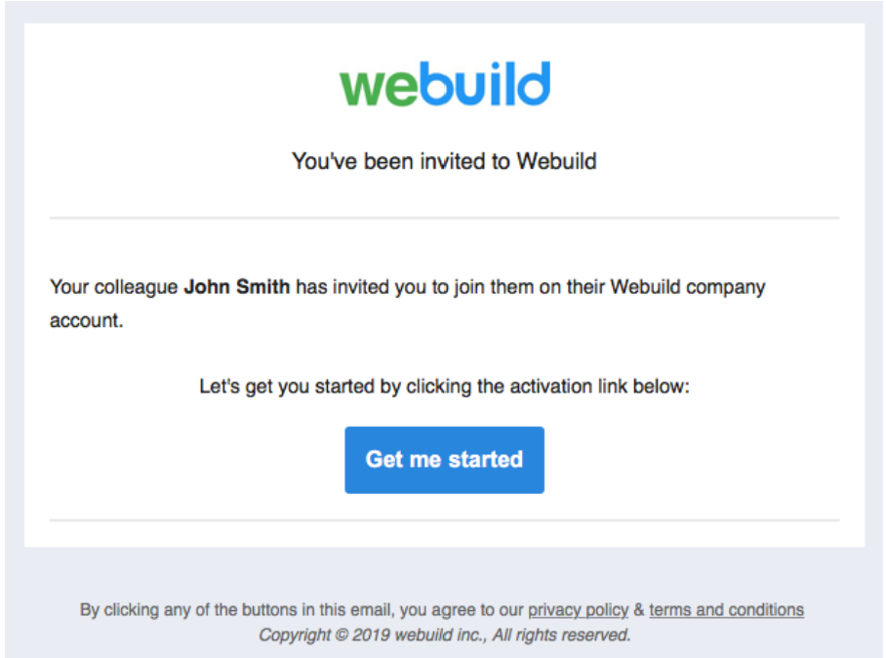Image resolution: width=886 pixels, height=658 pixels.
Task: Click the green "we" part of logo
Action: (379, 88)
